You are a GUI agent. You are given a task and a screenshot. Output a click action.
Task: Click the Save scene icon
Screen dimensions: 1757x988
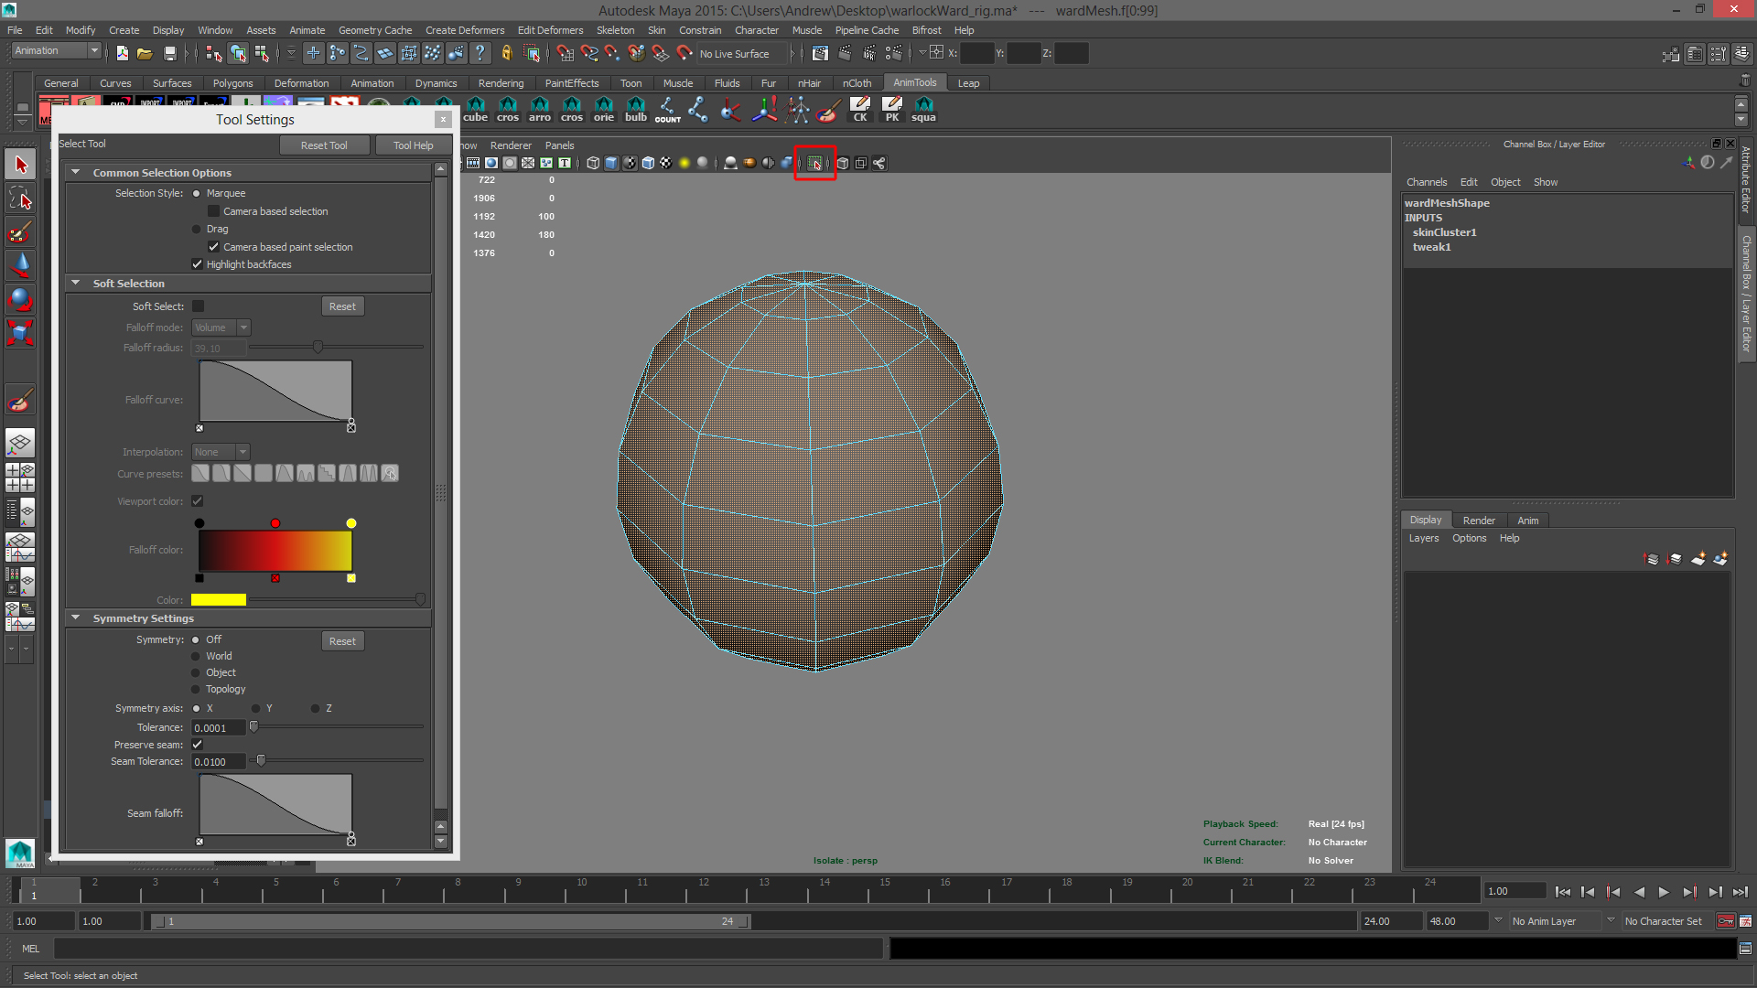tap(170, 54)
